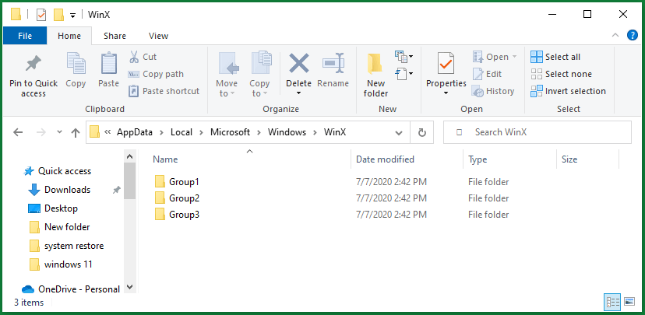Click into the Search WinX box
The image size is (645, 315).
pyautogui.click(x=537, y=132)
